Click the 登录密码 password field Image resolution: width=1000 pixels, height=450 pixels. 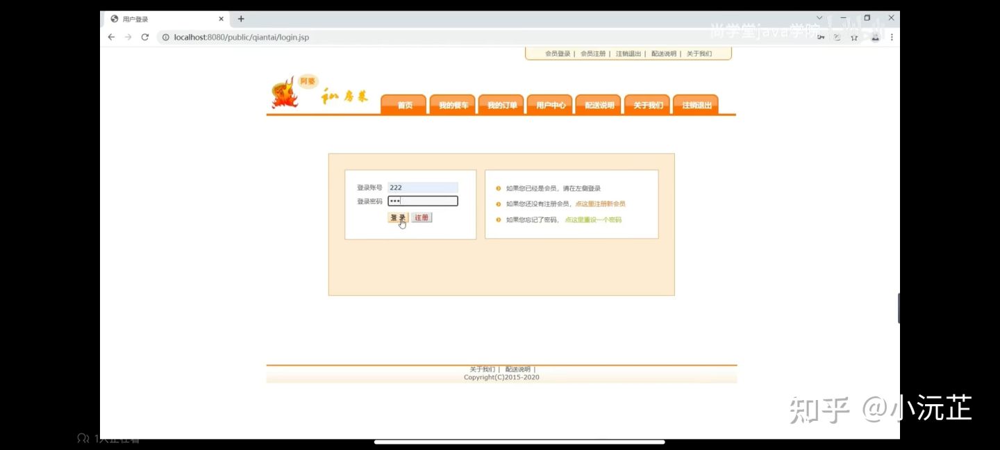pos(423,201)
